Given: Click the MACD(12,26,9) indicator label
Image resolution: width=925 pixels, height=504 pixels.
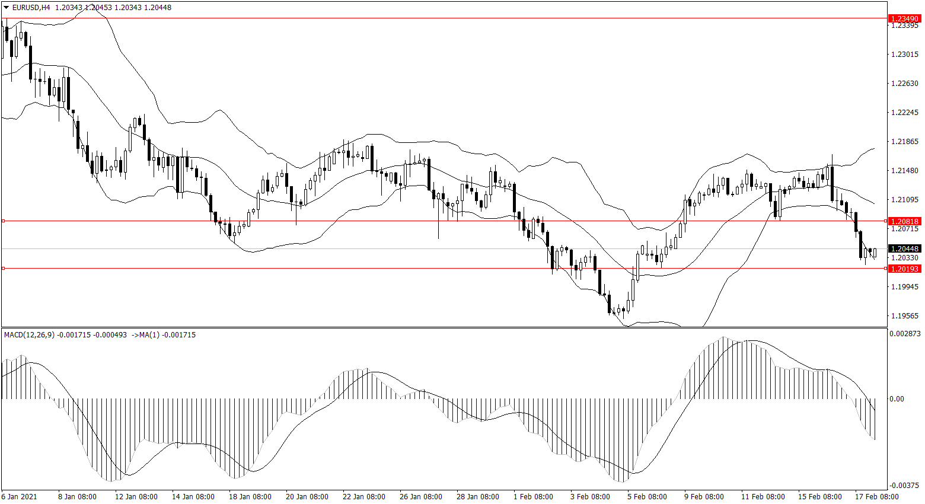Looking at the screenshot, I should [29, 335].
